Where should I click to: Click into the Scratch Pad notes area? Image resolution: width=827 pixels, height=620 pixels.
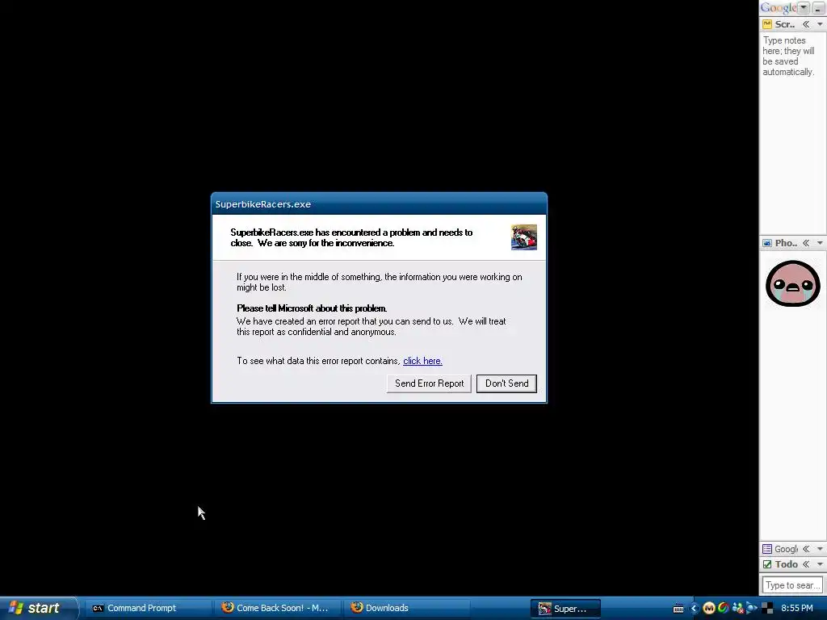pos(792,132)
